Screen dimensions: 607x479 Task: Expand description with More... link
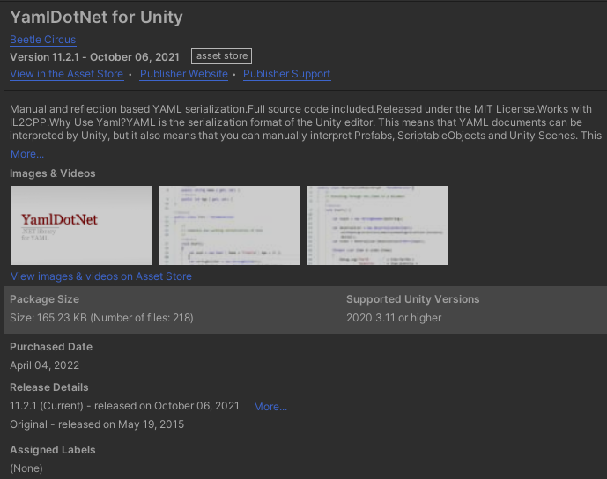click(x=27, y=154)
